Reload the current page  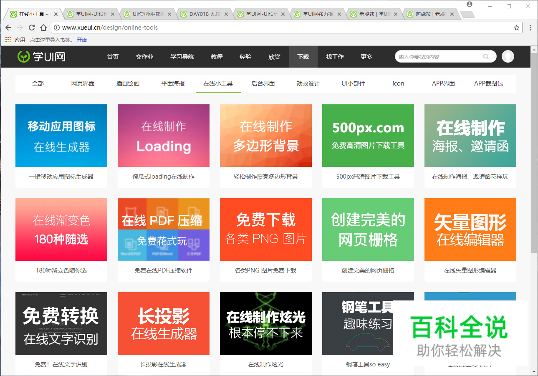pos(31,28)
